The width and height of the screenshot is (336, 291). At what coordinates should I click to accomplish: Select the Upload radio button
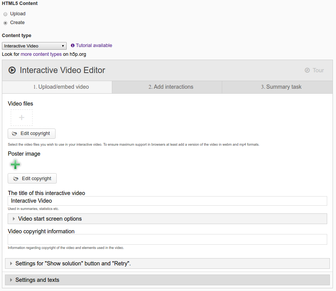click(x=5, y=14)
